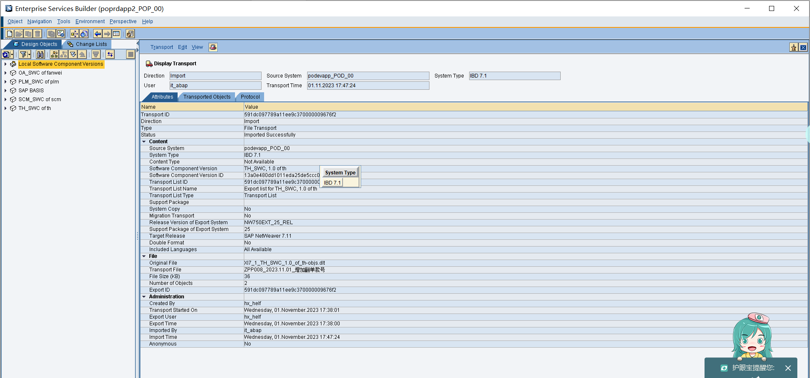Click the close object toolbar icon
Viewport: 810px width, 378px height.
point(61,34)
